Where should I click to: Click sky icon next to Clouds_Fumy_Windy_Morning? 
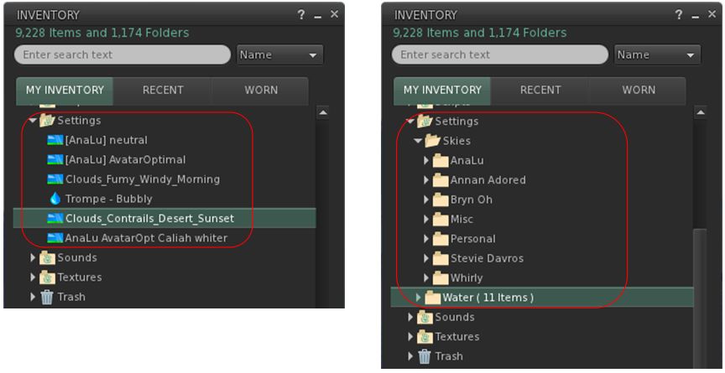point(55,179)
